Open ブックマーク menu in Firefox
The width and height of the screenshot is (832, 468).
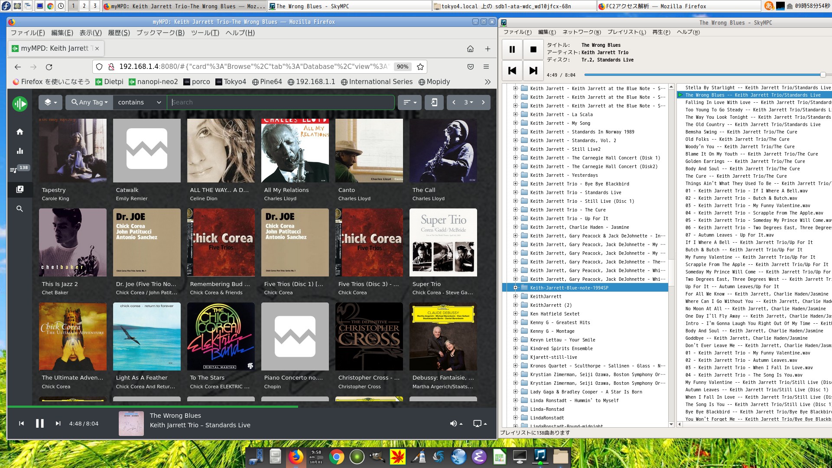160,33
